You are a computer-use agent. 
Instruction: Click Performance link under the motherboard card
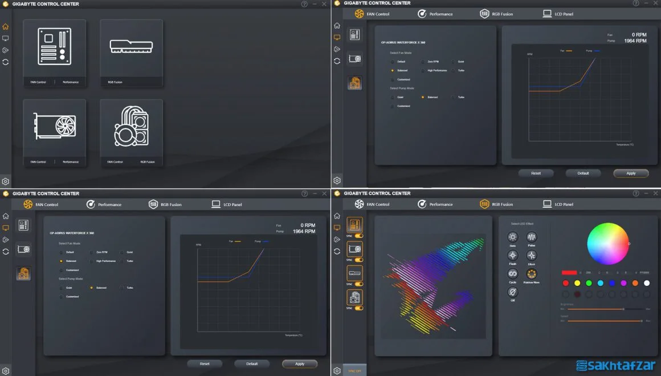point(71,82)
